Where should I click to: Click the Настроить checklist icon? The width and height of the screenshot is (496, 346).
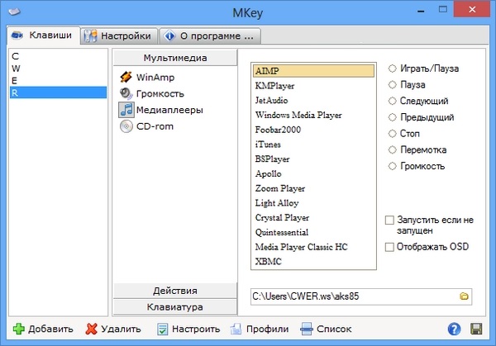pyautogui.click(x=163, y=329)
